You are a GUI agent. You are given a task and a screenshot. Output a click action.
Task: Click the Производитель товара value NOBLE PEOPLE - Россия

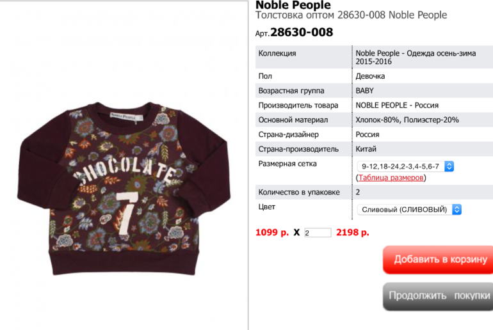(397, 105)
